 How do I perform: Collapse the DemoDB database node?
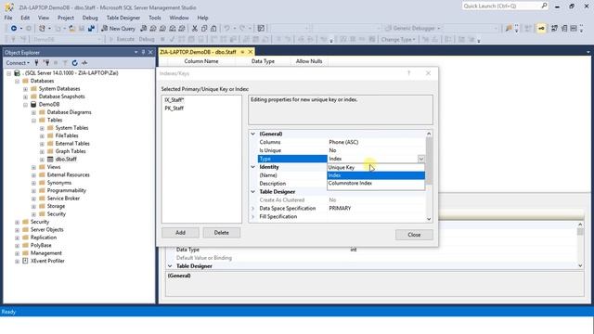(25, 105)
